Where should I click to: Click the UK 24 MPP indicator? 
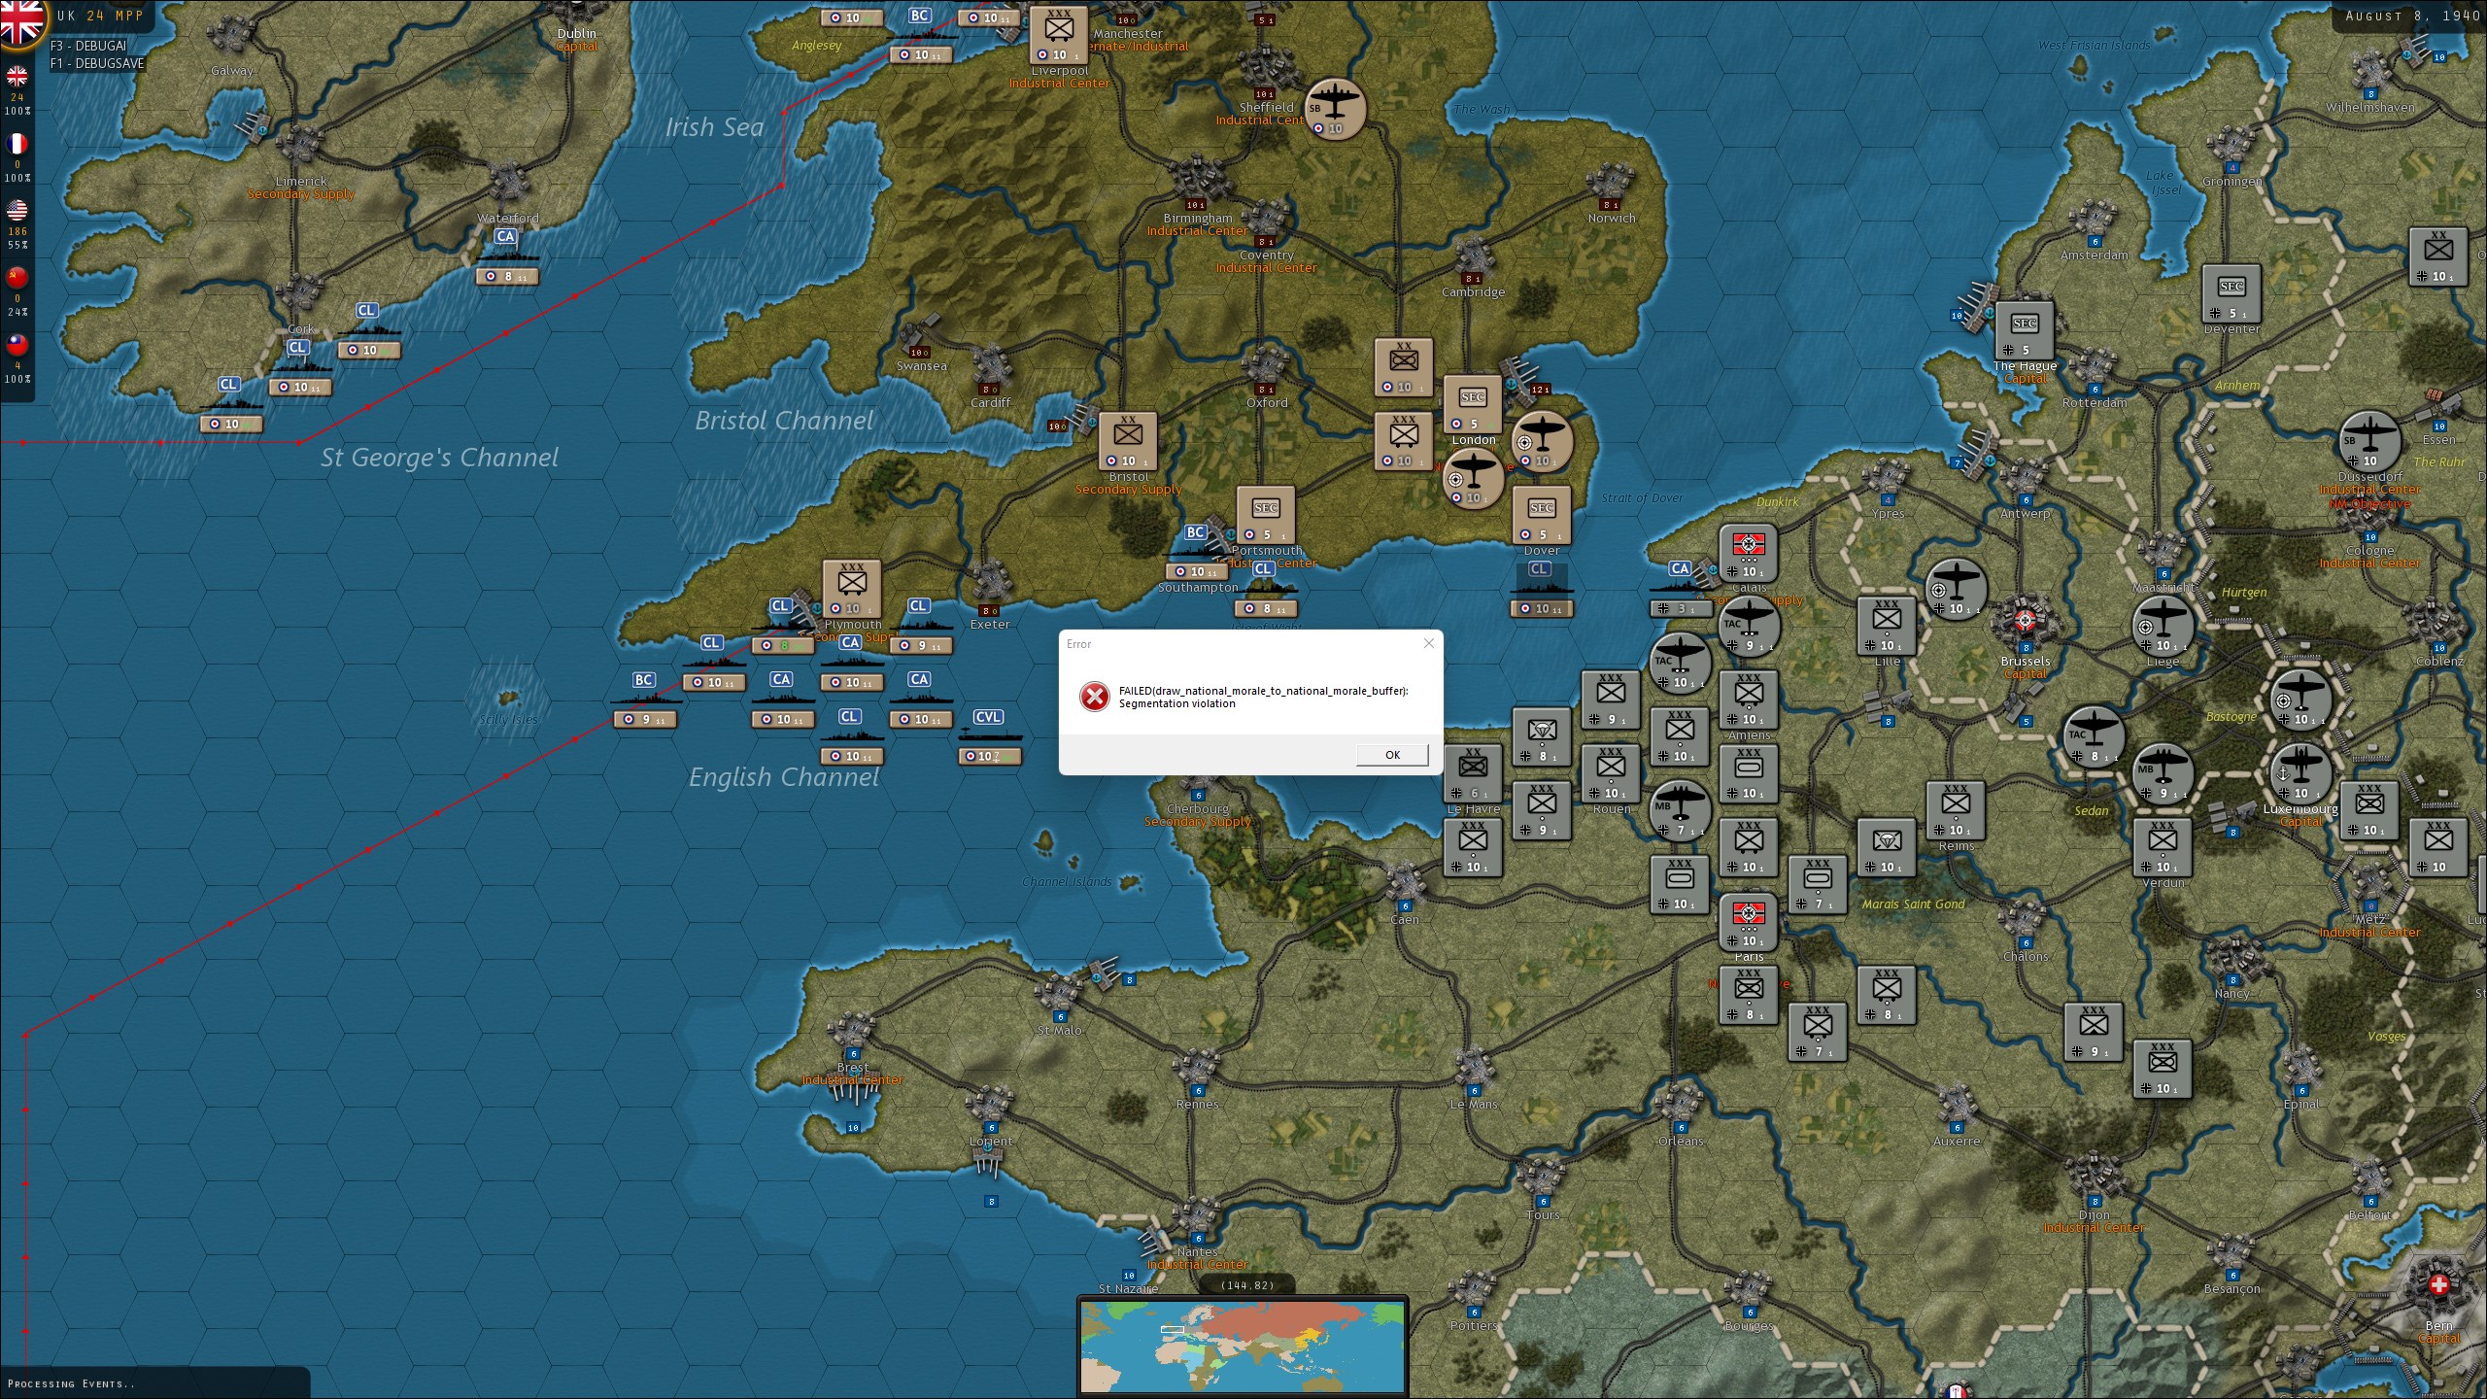pos(100,16)
